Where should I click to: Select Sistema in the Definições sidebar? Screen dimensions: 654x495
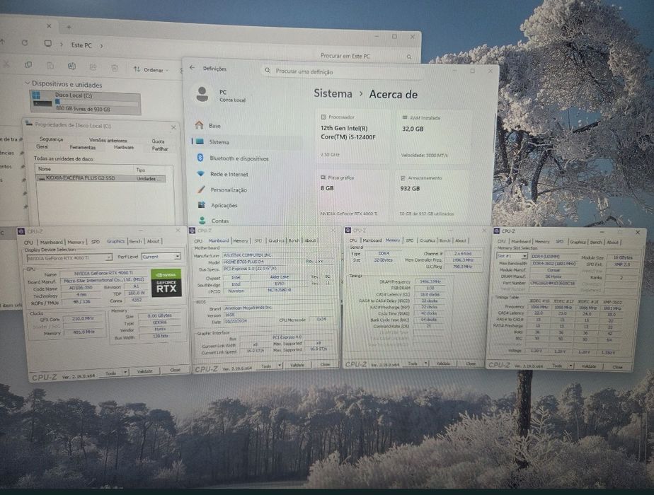[247, 142]
